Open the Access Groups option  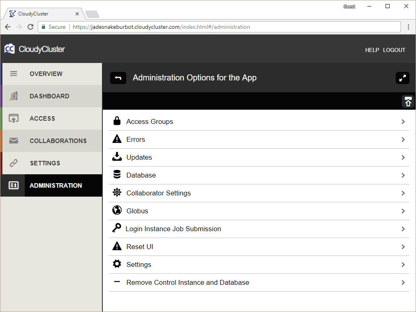259,121
